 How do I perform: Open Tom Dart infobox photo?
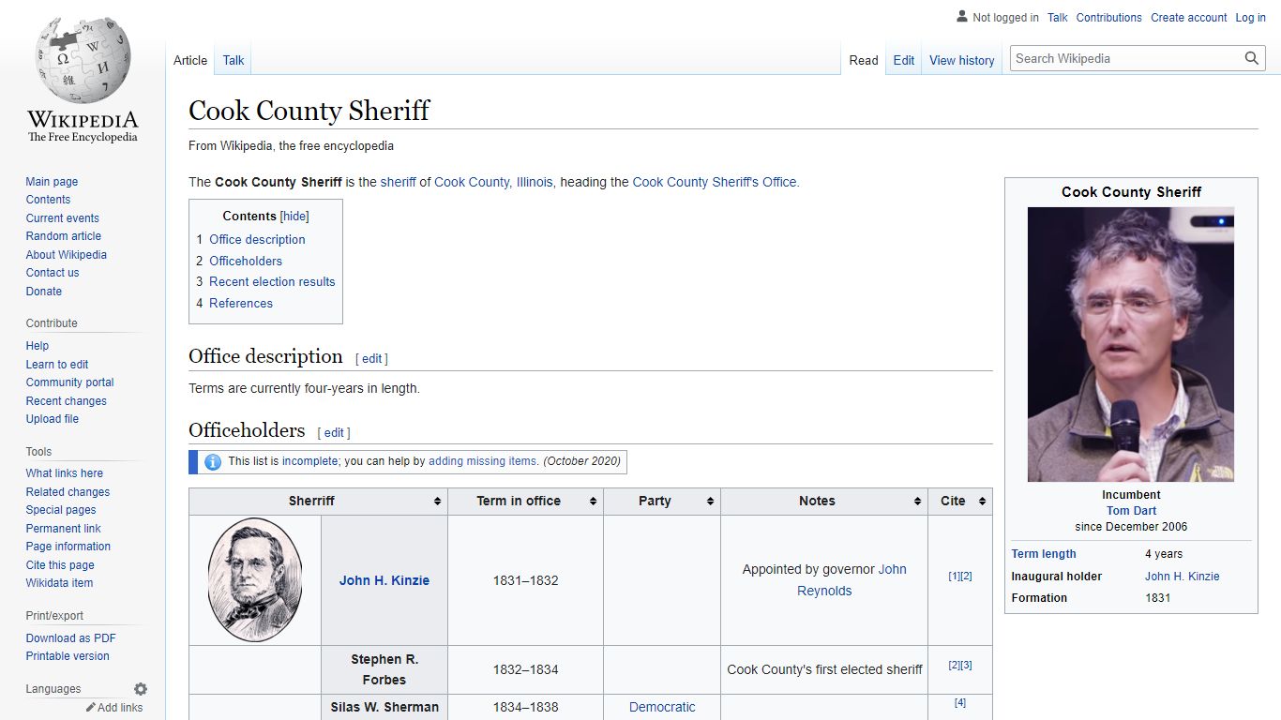[x=1131, y=344]
